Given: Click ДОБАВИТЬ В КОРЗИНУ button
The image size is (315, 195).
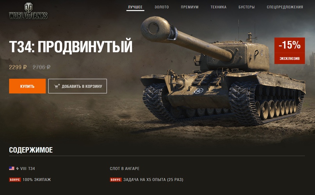Looking at the screenshot, I should [78, 86].
